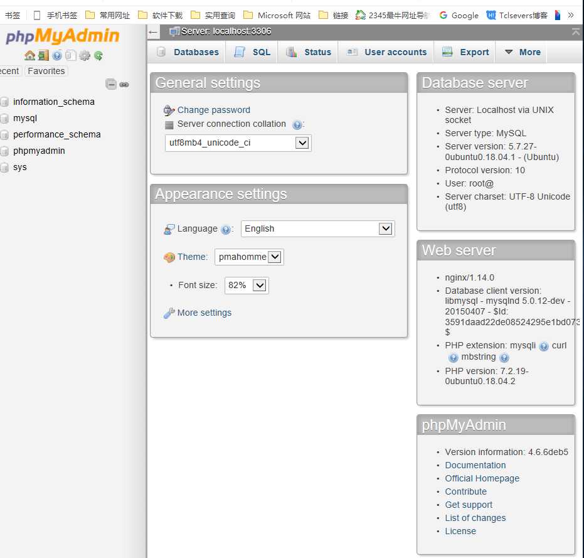
Task: Open the License link
Action: point(460,531)
